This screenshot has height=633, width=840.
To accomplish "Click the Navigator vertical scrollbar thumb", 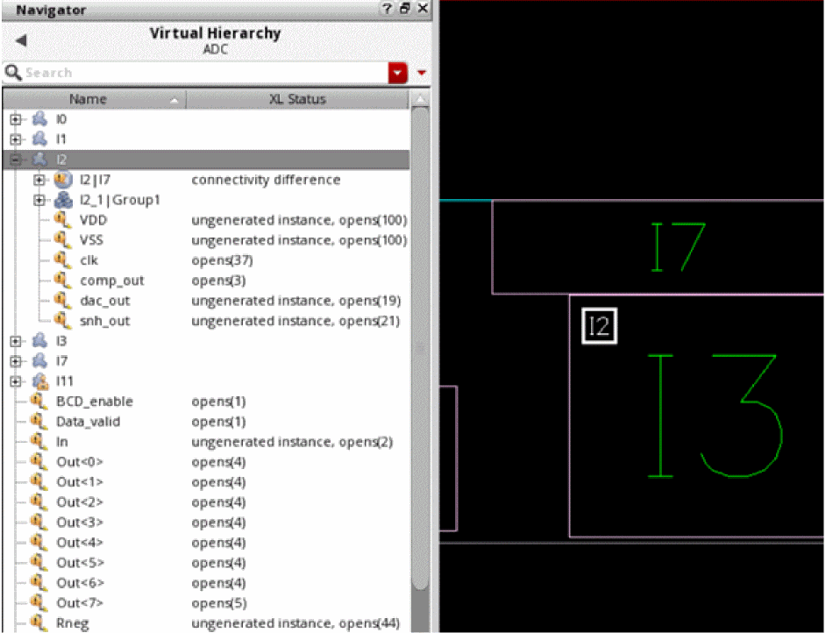I will click(x=421, y=348).
